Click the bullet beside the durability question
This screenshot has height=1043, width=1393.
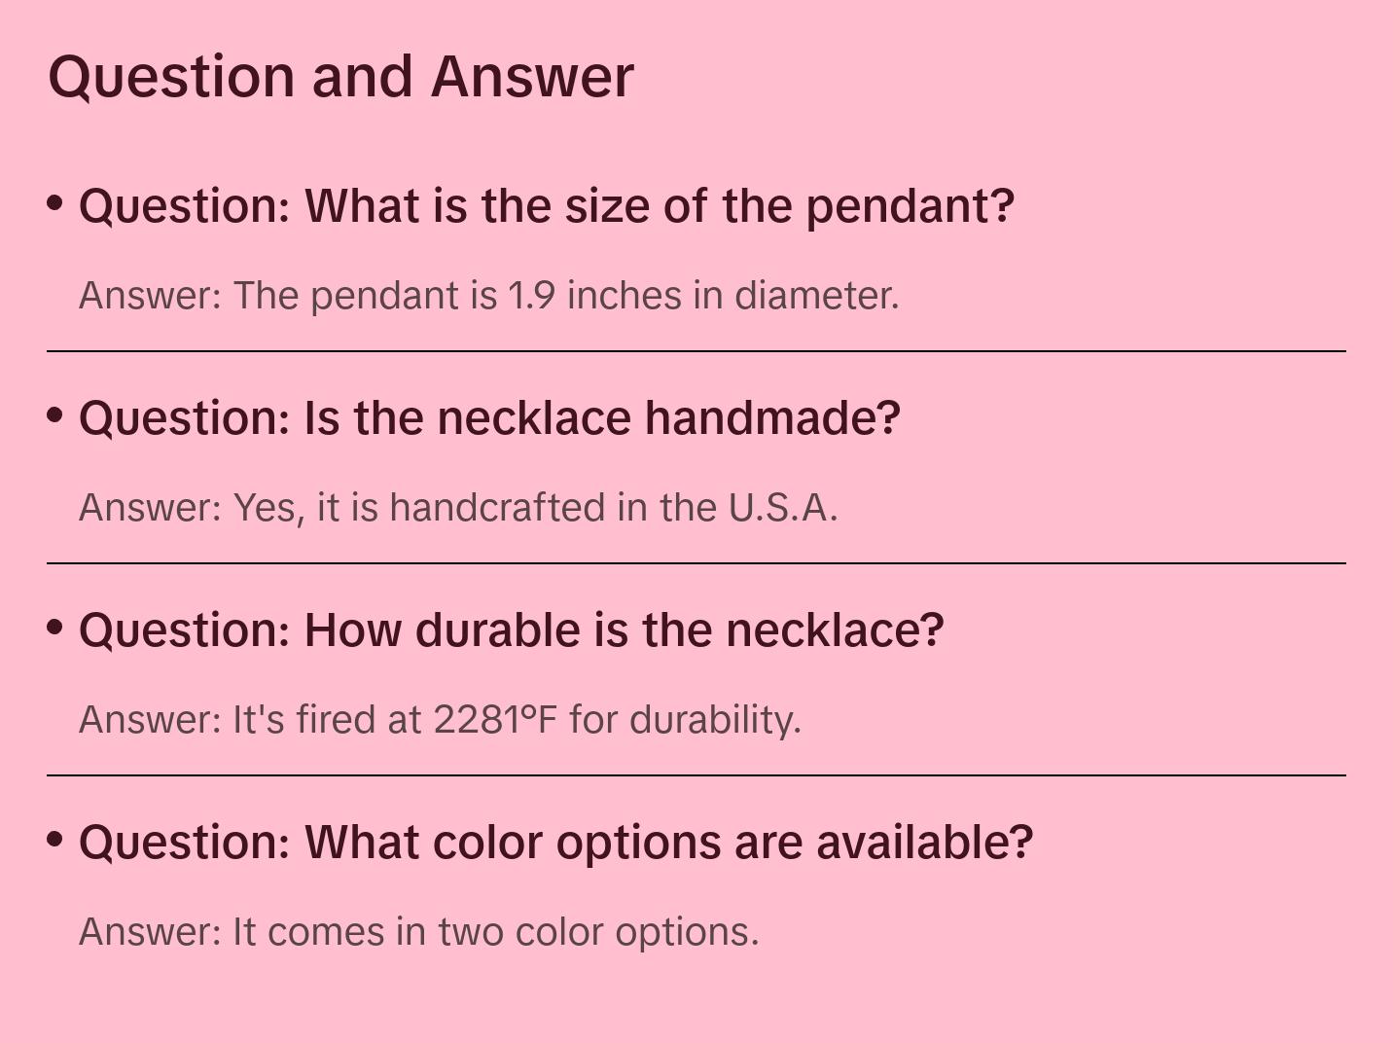(x=55, y=628)
